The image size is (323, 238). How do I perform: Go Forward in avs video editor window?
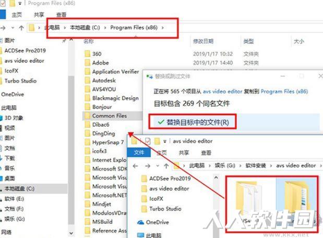click(148, 166)
